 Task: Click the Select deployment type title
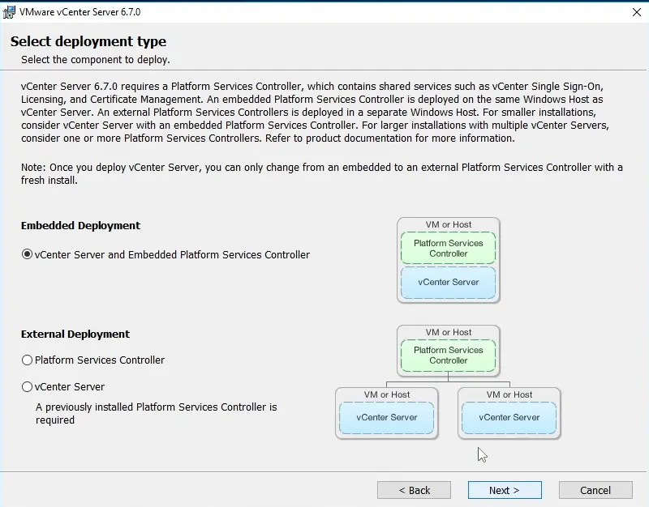[88, 41]
